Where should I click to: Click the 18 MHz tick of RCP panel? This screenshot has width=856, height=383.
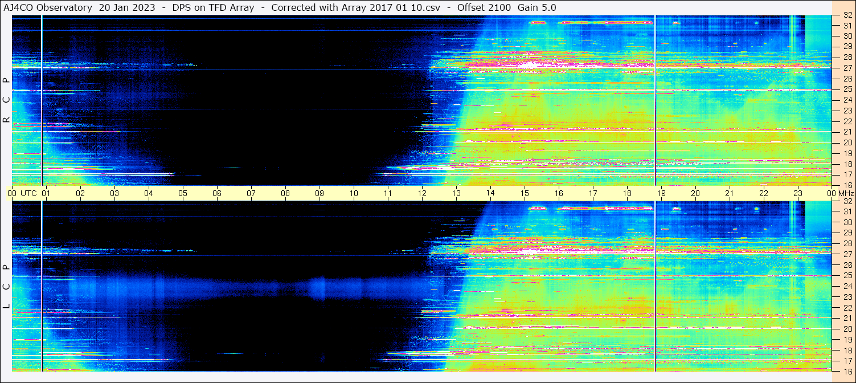[x=847, y=164]
